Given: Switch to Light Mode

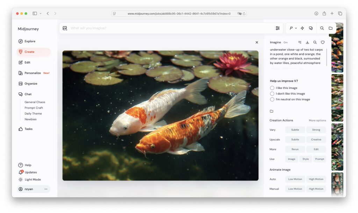Looking at the screenshot, I should (x=30, y=180).
